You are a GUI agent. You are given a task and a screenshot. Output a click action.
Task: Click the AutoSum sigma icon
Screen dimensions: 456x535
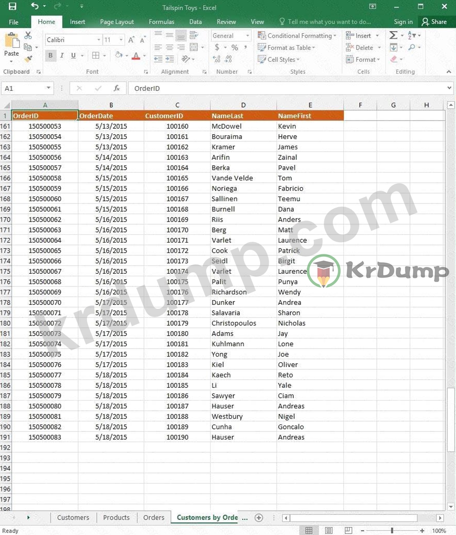[x=393, y=35]
